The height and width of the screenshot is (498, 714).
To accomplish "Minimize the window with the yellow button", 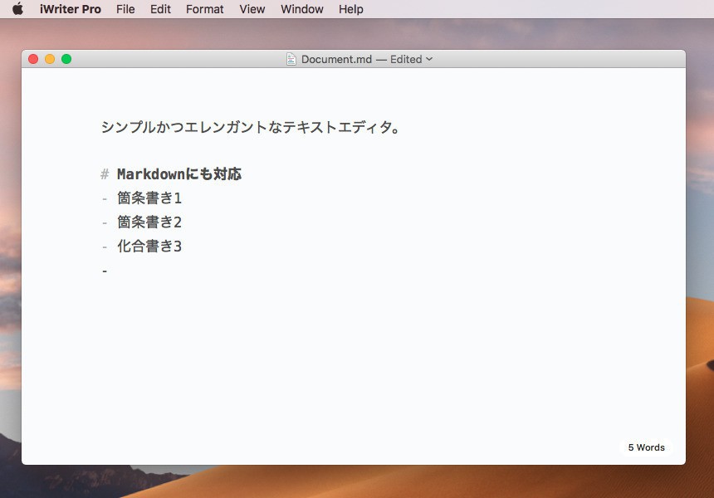I will [x=50, y=59].
